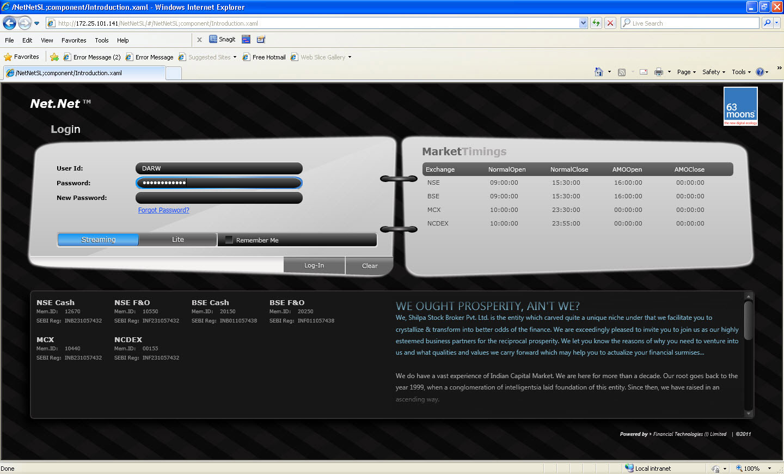Click the Print icon in command bar
The height and width of the screenshot is (474, 784).
[x=658, y=72]
